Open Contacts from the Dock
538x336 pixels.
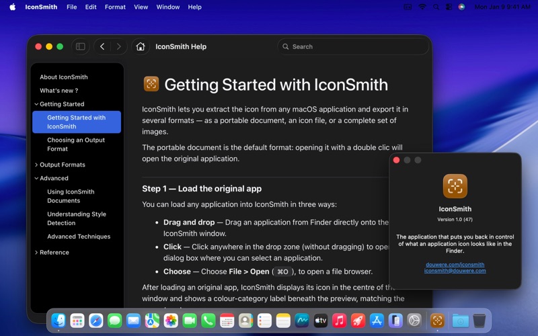pos(245,321)
